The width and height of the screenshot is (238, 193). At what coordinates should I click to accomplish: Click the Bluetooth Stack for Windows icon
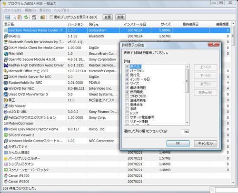[x=6, y=42]
